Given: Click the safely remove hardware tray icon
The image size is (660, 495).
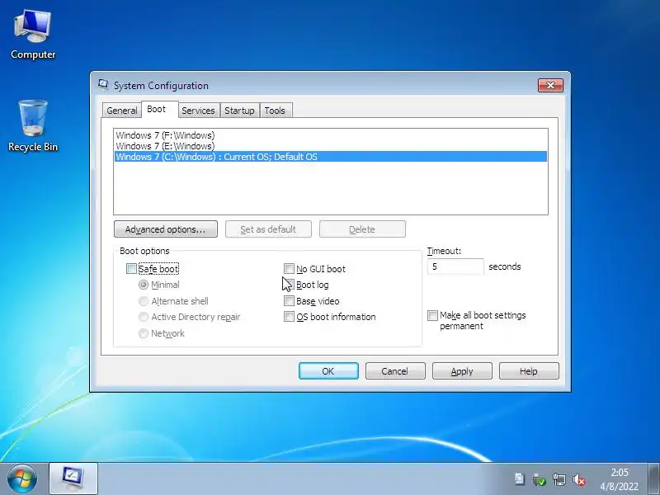Looking at the screenshot, I should [x=539, y=479].
